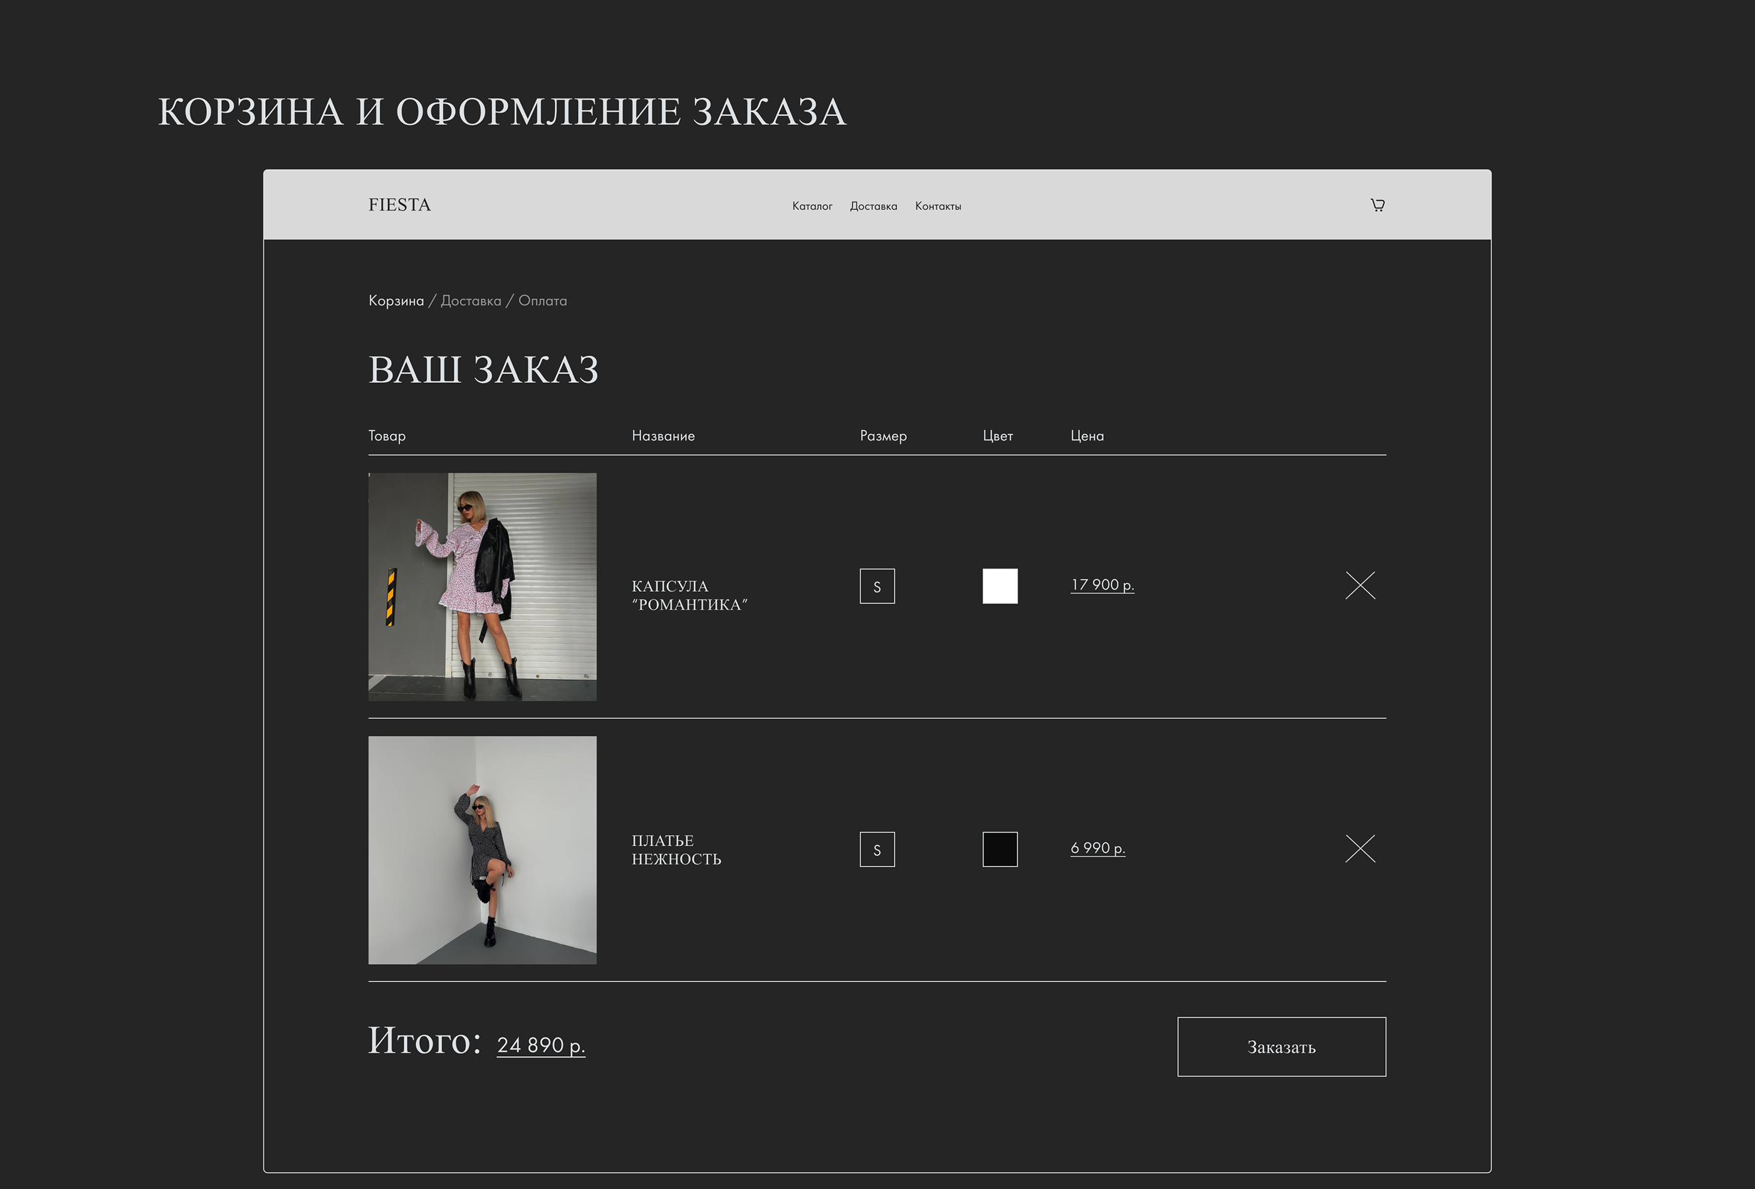Select size S for Капсула Романтика
The height and width of the screenshot is (1189, 1755).
[x=877, y=586]
